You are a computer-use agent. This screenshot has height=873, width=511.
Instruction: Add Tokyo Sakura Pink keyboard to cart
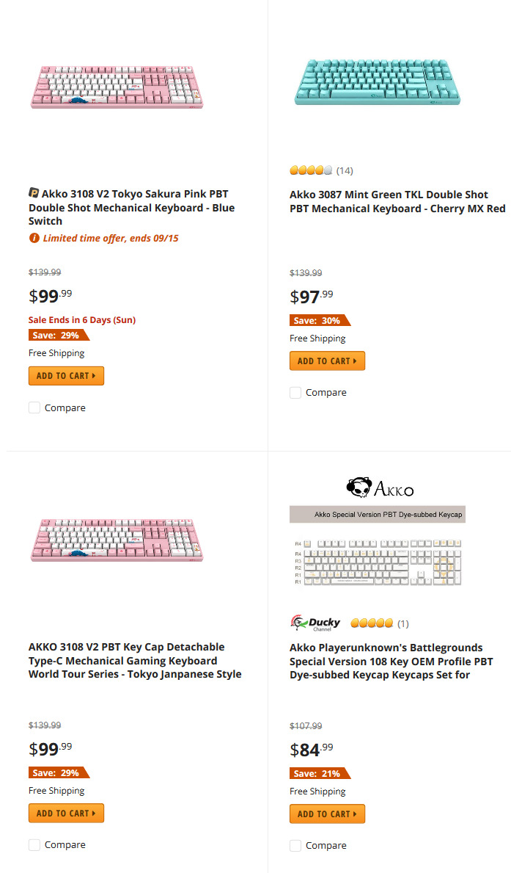point(66,376)
